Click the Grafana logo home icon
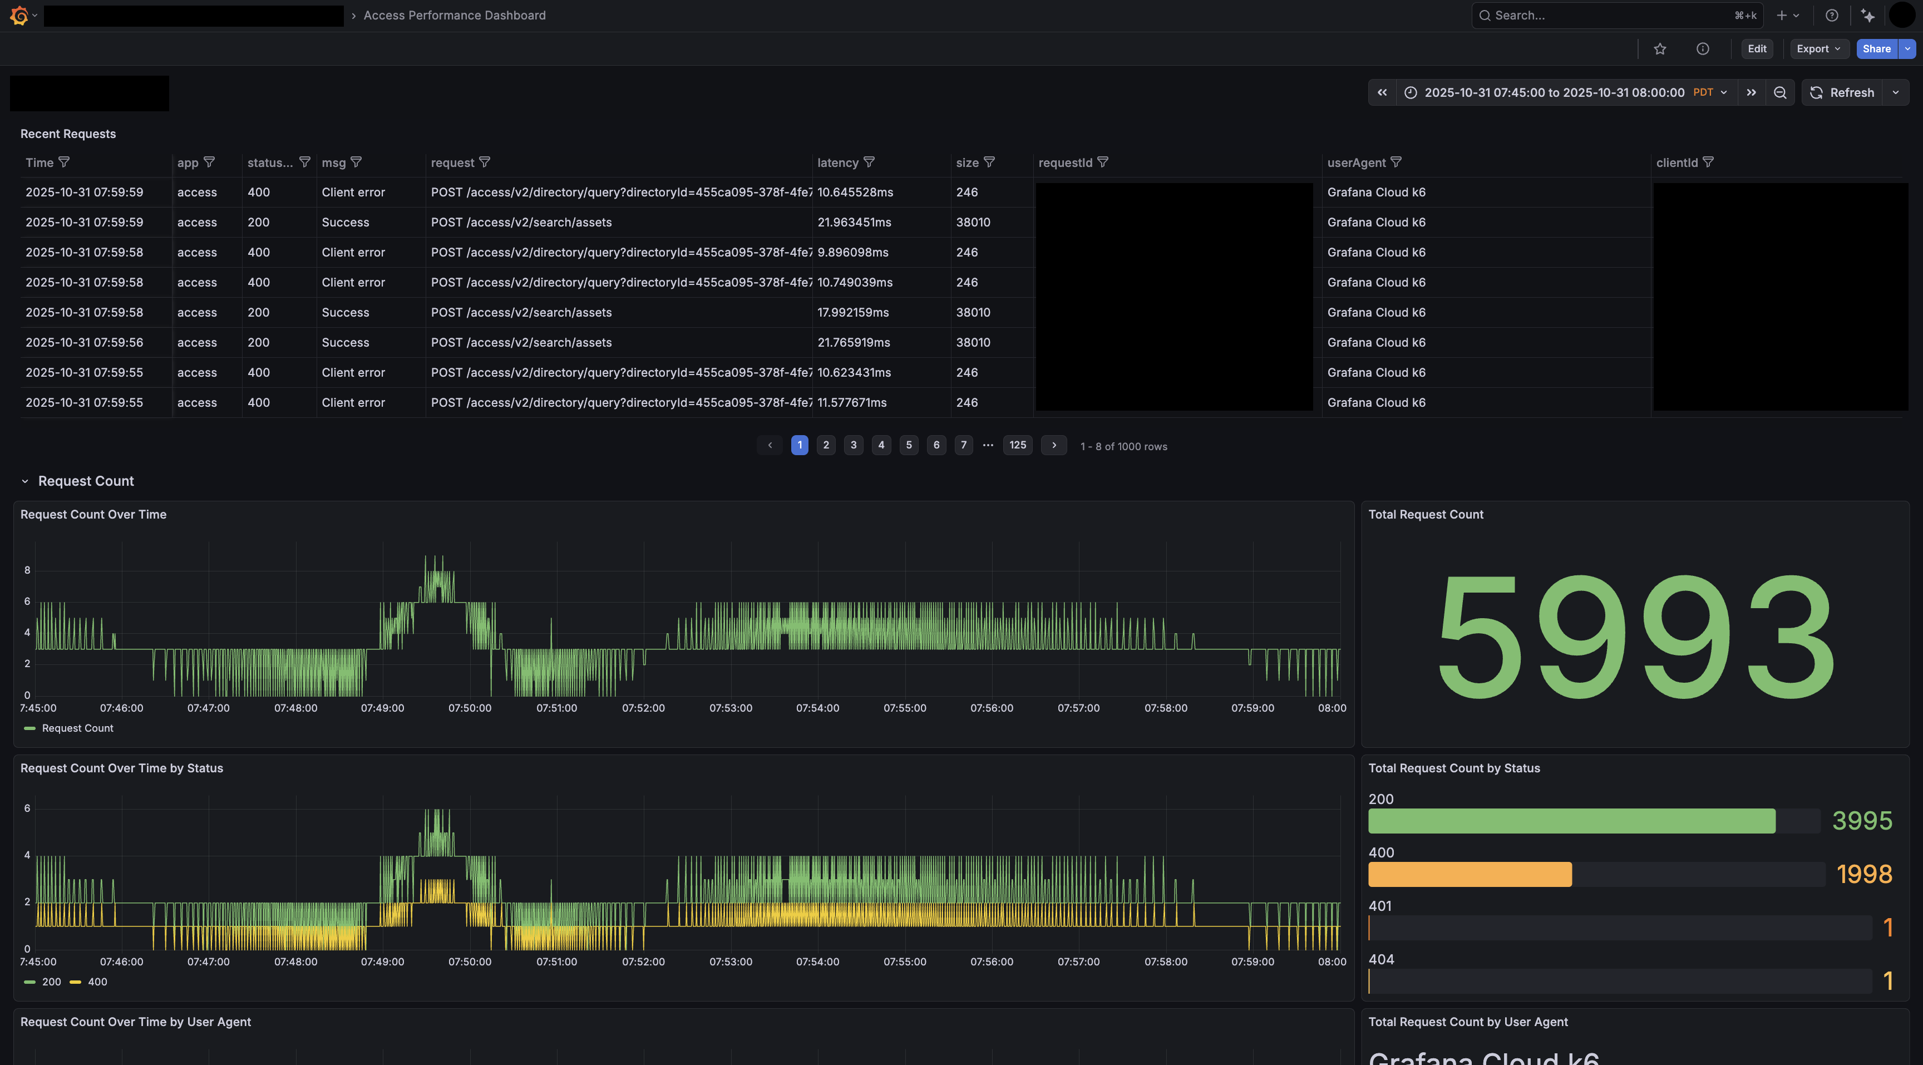This screenshot has width=1923, height=1065. [x=19, y=16]
